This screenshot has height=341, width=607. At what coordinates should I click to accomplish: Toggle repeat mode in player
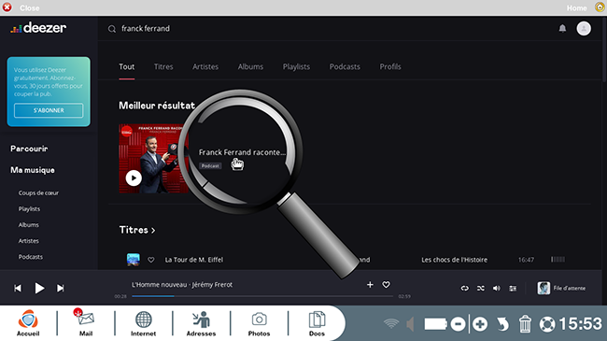tap(464, 288)
